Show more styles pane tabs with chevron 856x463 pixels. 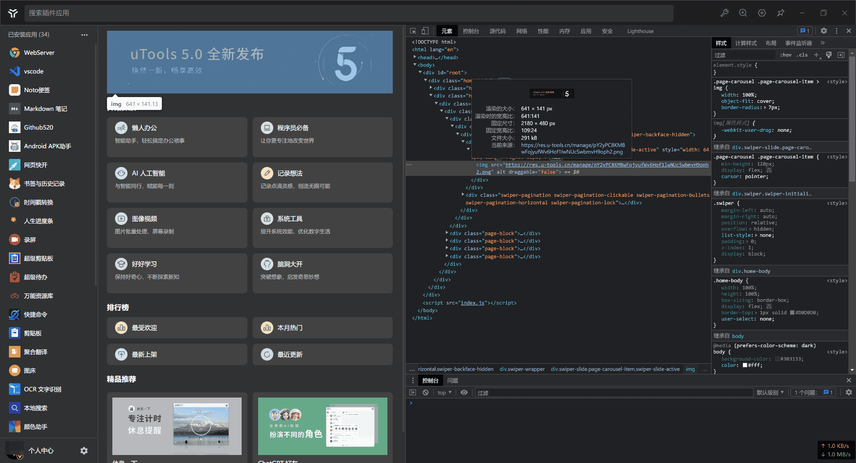(x=823, y=43)
